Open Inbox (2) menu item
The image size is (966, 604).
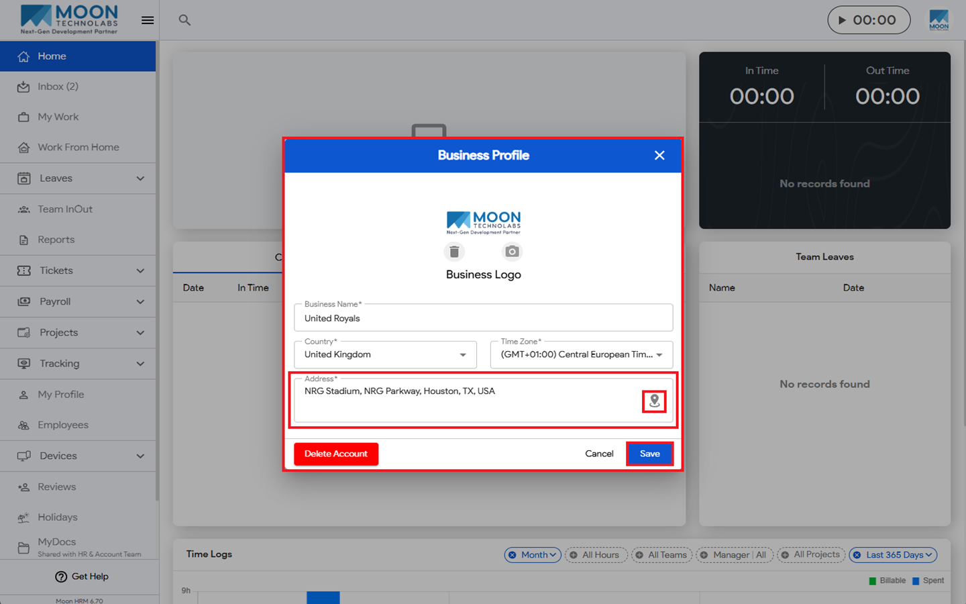tap(78, 87)
